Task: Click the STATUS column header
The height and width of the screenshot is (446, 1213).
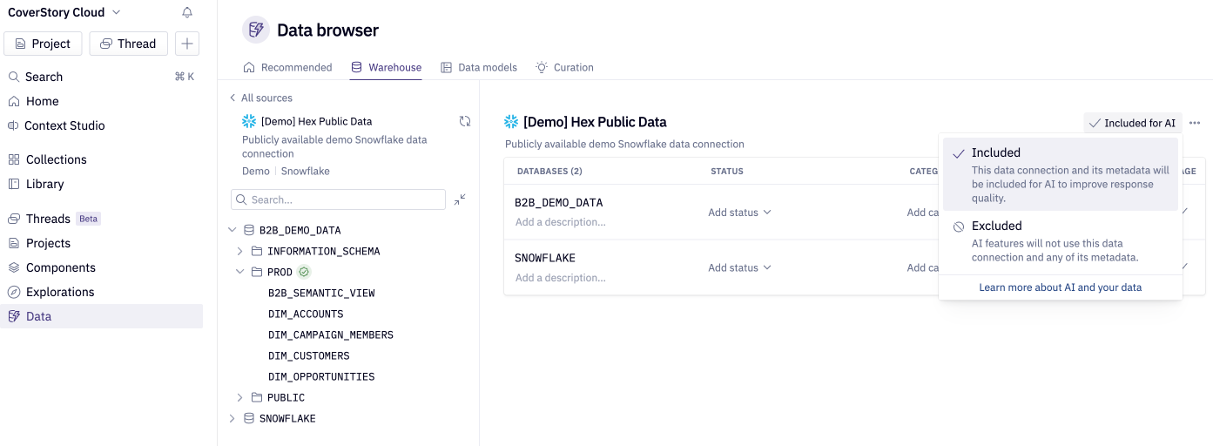Action: click(727, 172)
